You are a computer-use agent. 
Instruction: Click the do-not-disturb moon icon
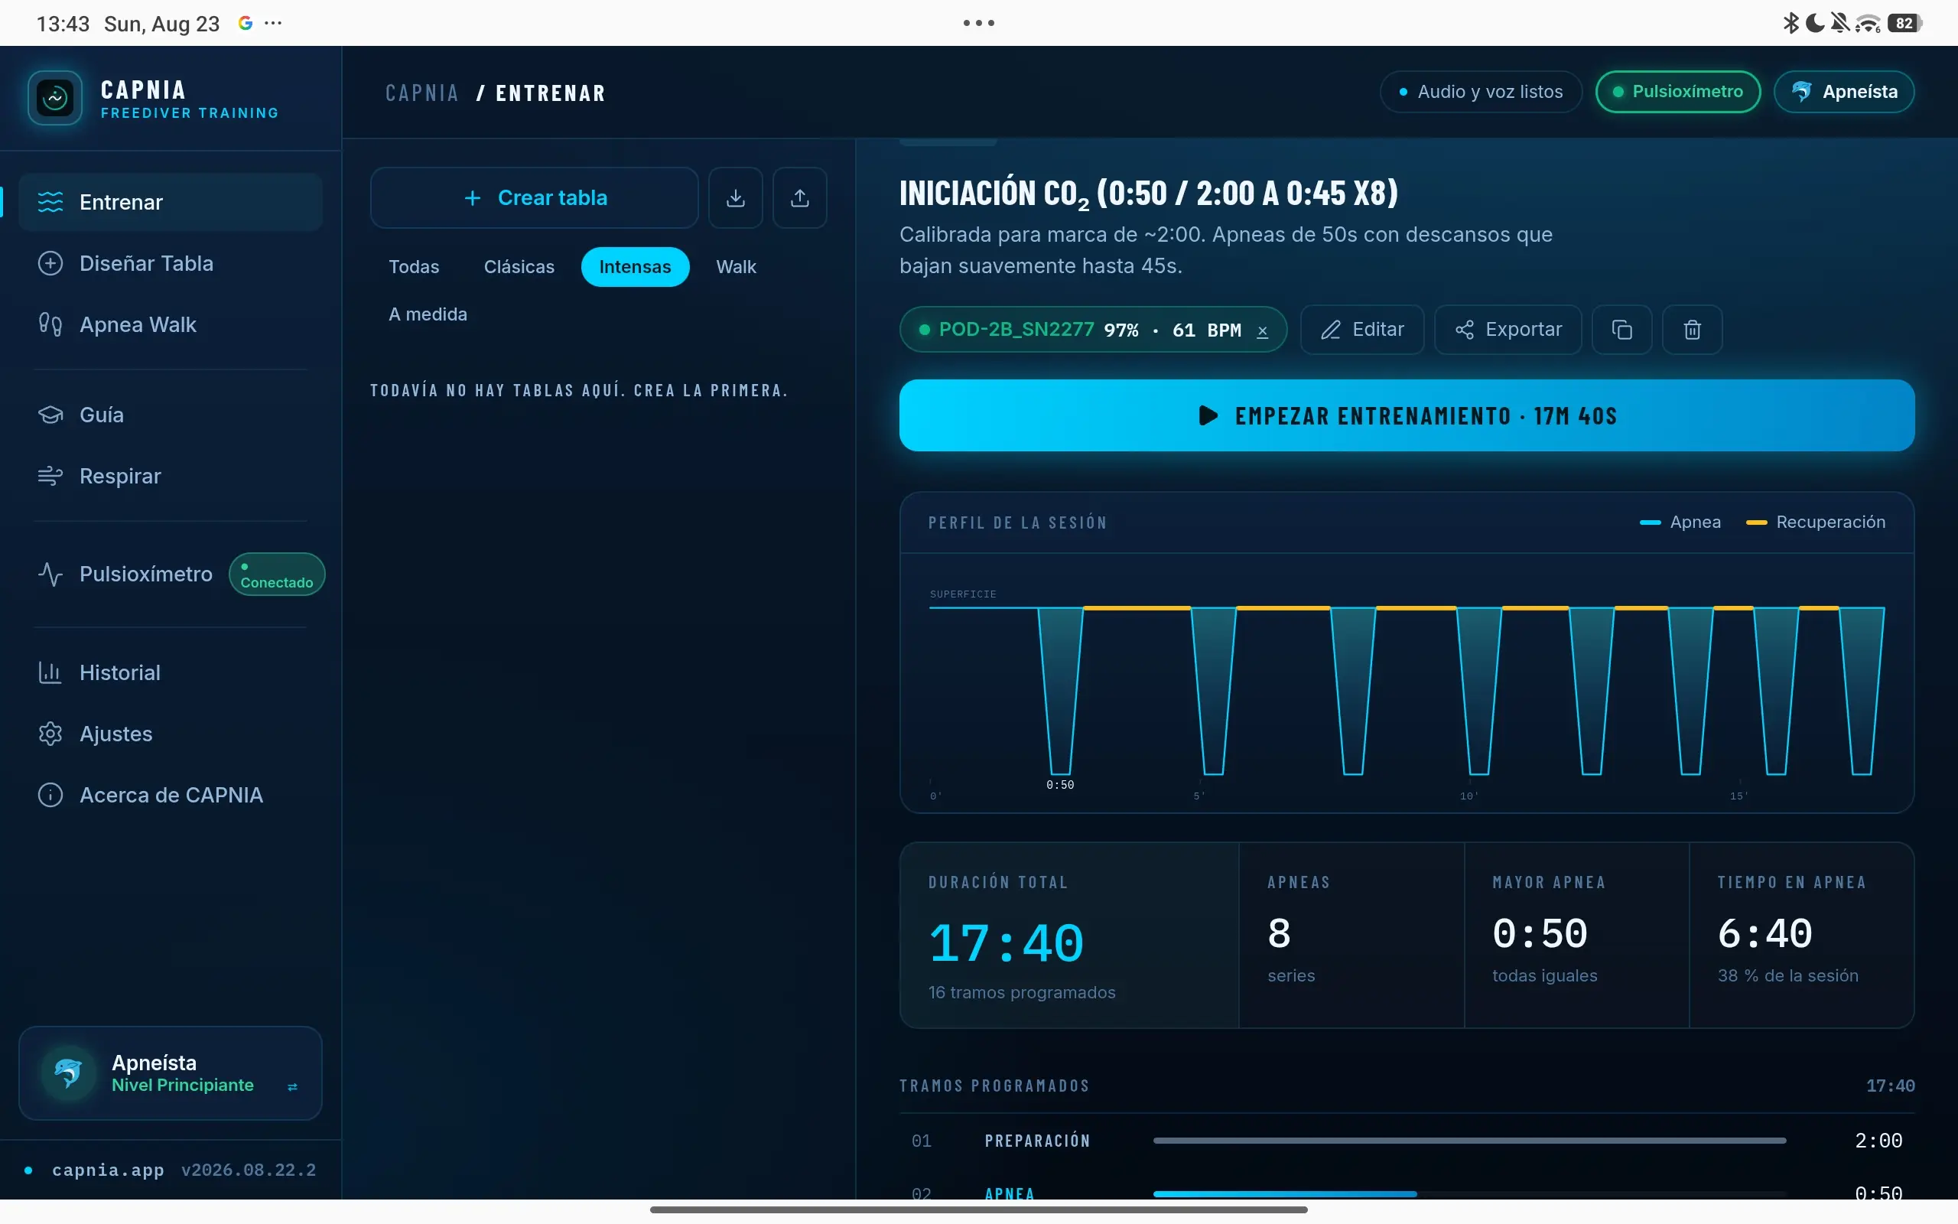(x=1815, y=23)
